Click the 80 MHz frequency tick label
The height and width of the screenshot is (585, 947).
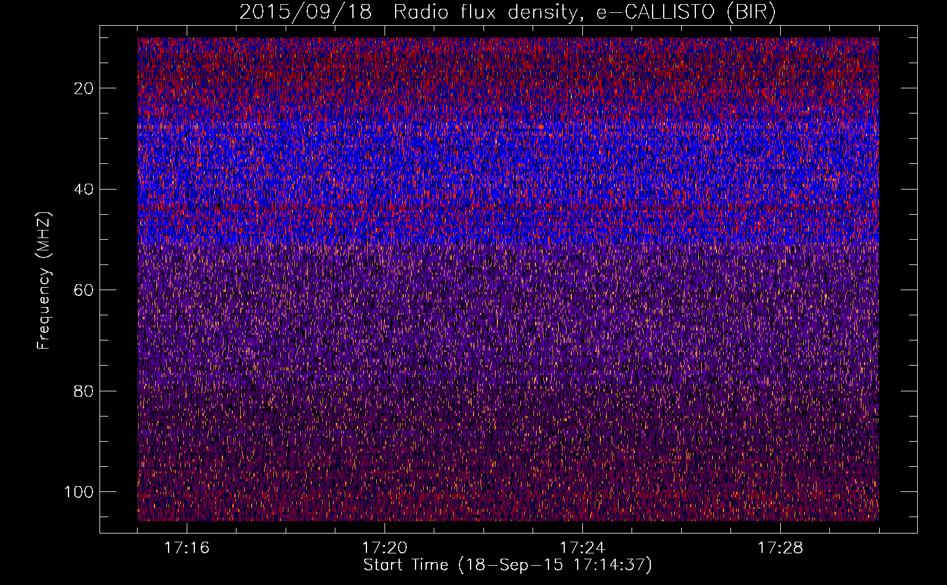pos(84,391)
